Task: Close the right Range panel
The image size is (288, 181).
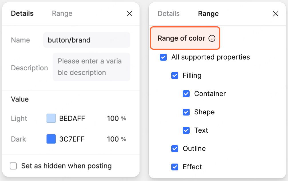Action: point(276,14)
